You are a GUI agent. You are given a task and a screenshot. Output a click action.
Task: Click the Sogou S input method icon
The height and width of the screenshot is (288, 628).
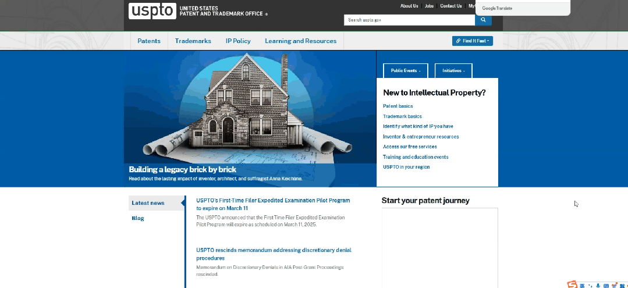point(572,285)
